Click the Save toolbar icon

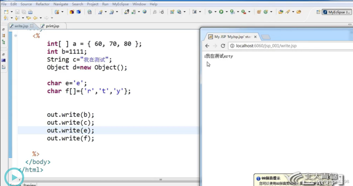[17, 12]
